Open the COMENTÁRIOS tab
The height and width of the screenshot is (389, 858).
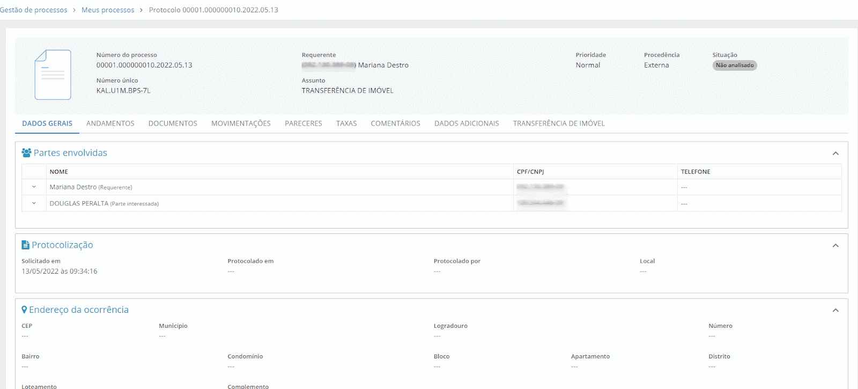tap(395, 123)
